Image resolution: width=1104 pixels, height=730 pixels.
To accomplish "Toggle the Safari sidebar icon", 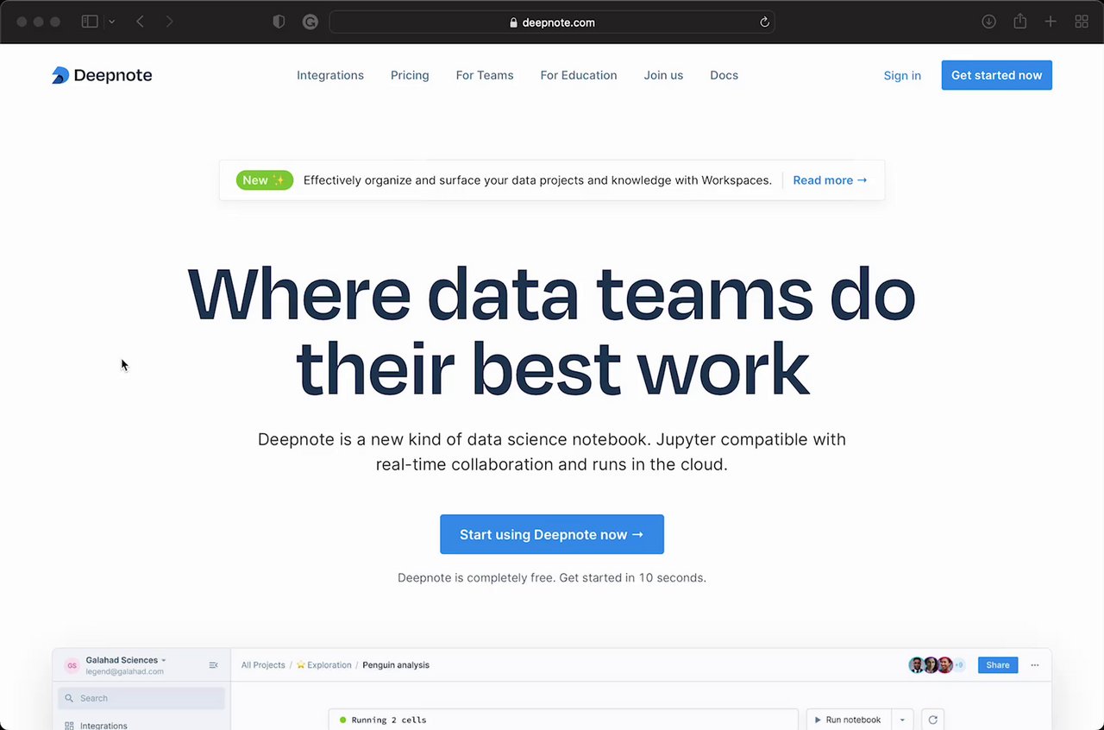I will pos(90,22).
